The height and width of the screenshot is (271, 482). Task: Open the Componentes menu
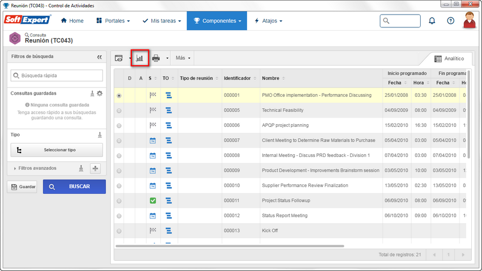[x=217, y=20]
